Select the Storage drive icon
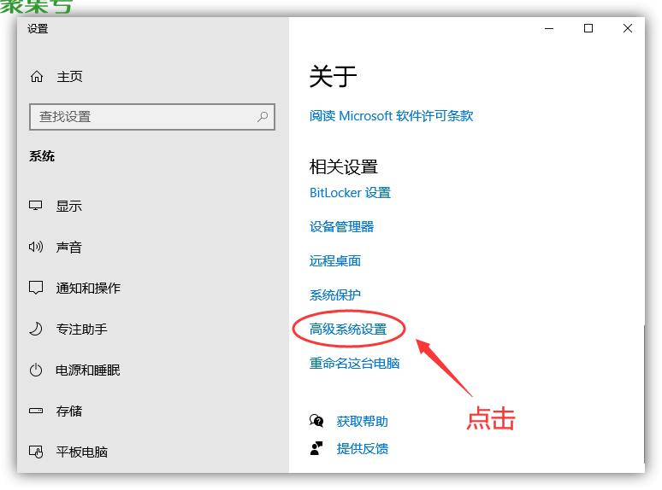 click(x=36, y=411)
